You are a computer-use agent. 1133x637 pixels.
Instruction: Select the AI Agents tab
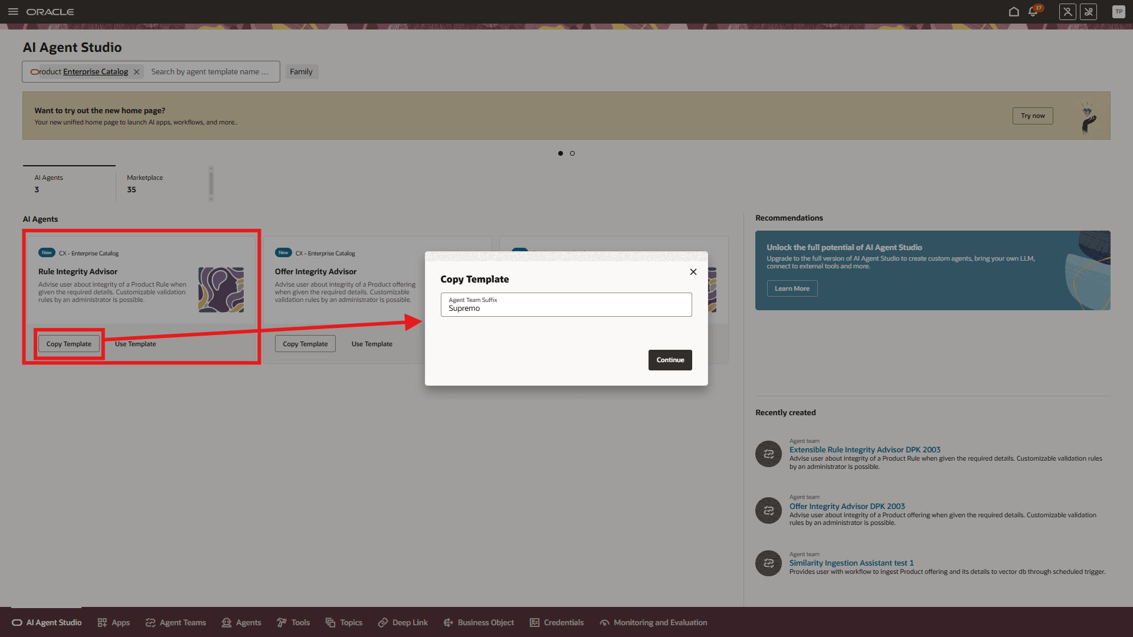69,183
